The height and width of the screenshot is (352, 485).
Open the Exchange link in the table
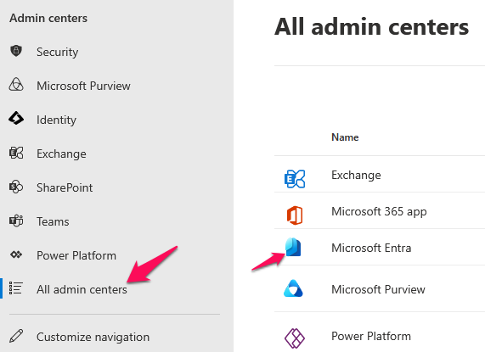point(356,175)
